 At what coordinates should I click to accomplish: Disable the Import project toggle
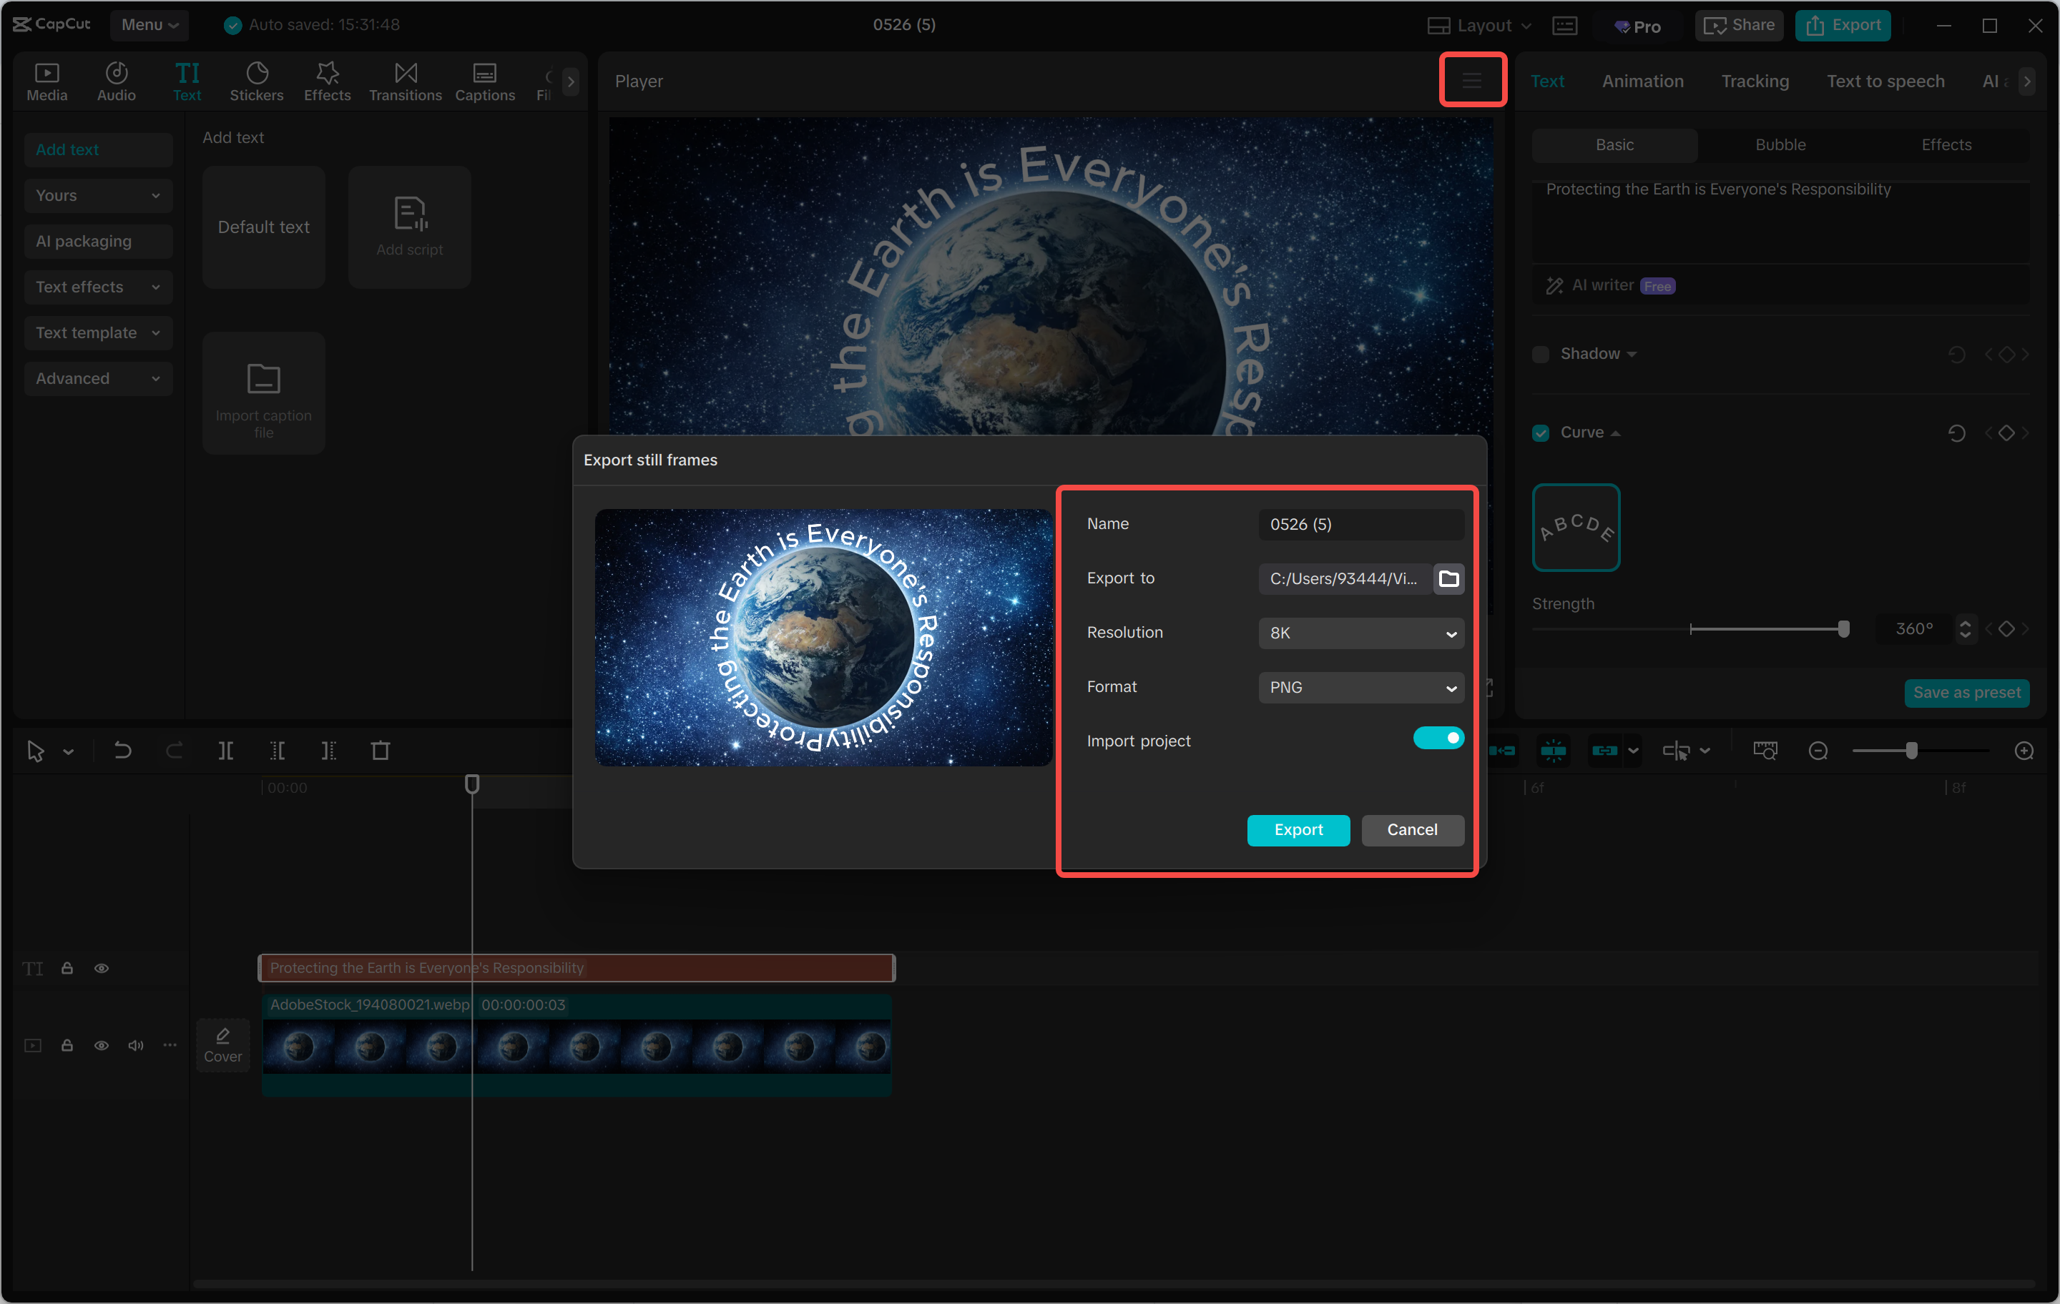[1439, 737]
